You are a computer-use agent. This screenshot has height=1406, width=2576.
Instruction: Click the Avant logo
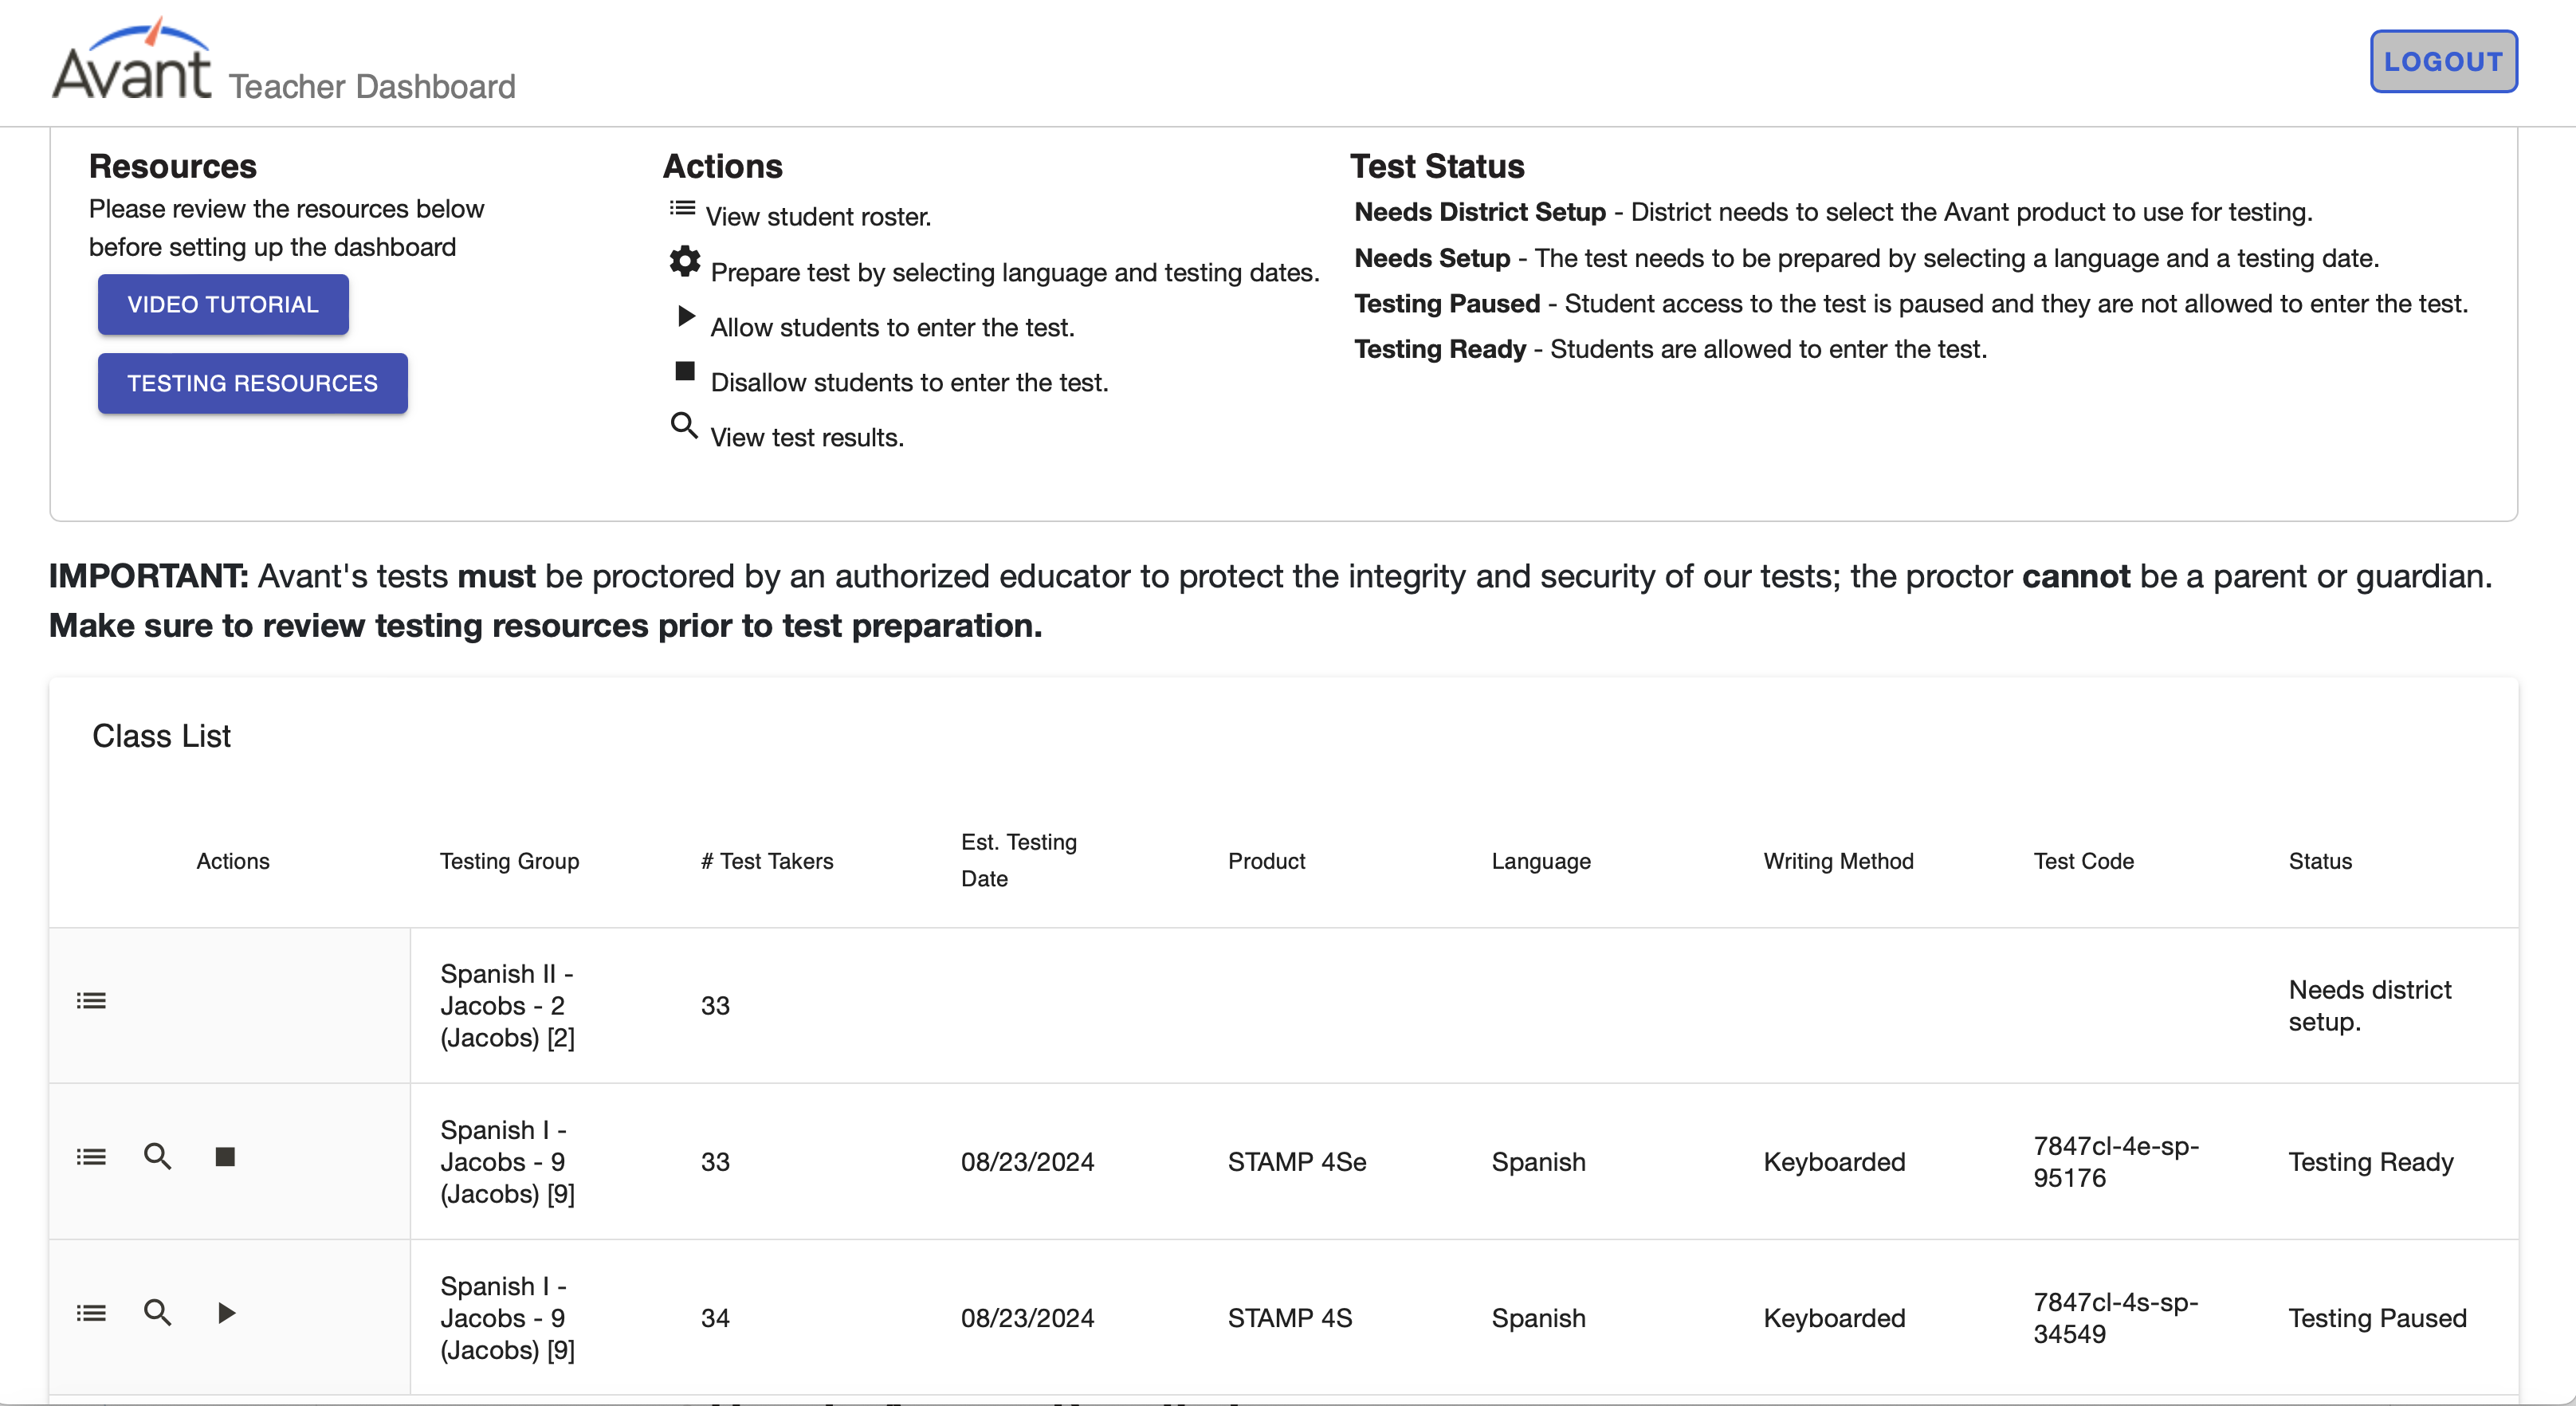[x=132, y=60]
